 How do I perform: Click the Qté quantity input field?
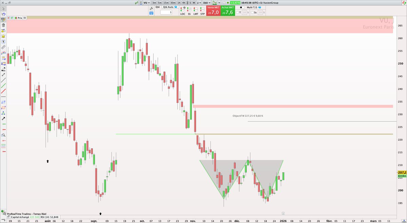166,12
